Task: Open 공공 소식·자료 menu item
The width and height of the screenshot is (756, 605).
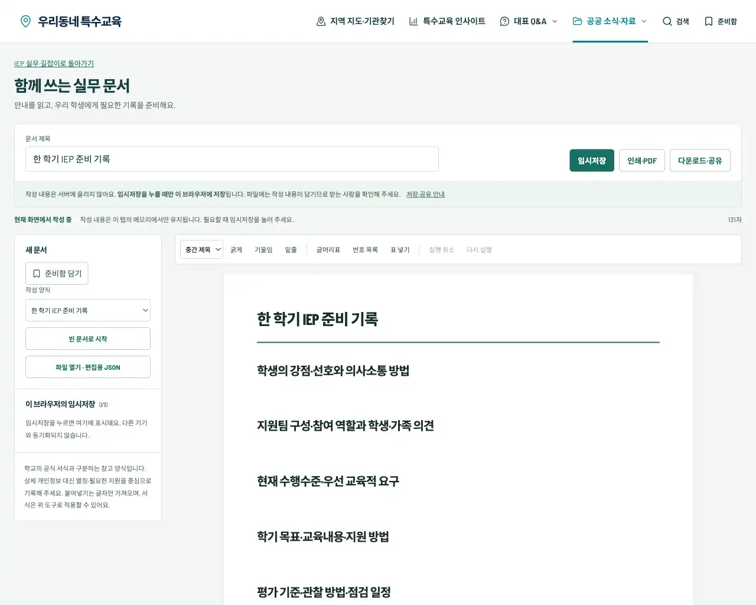Action: pyautogui.click(x=610, y=21)
